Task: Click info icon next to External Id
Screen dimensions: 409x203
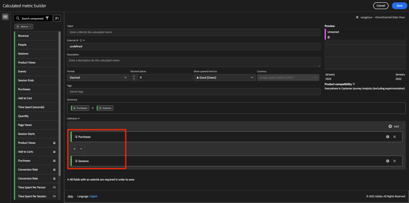Action: (x=81, y=41)
